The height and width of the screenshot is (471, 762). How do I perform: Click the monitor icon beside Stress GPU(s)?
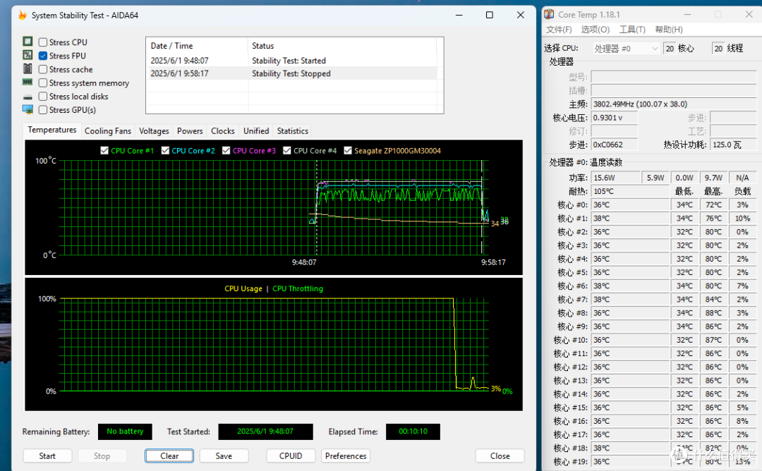(28, 109)
